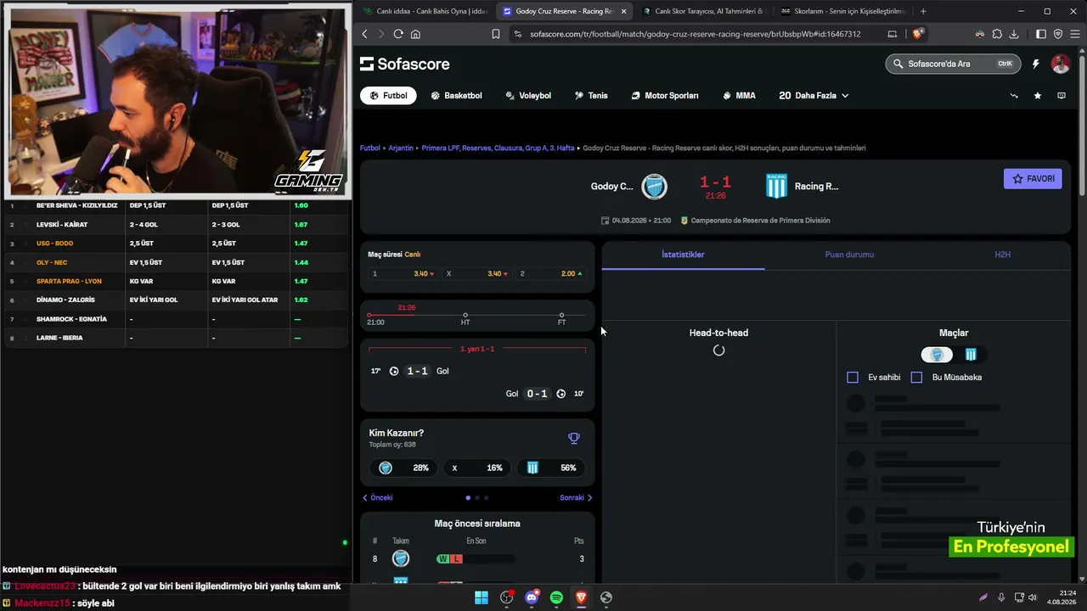The width and height of the screenshot is (1087, 611).
Task: Vote for Godoy Cruz at 28%
Action: tap(403, 468)
